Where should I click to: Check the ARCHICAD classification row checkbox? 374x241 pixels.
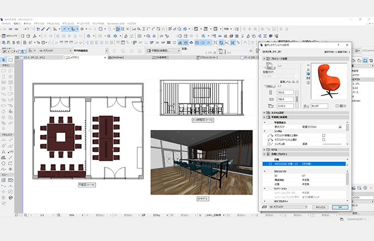270,164
